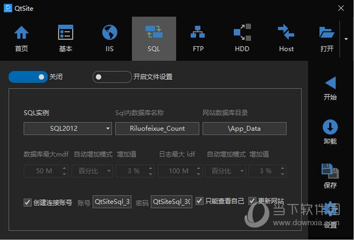354x240 pixels.
Task: Edit the Riluofeixue_Count database name field
Action: click(157, 129)
